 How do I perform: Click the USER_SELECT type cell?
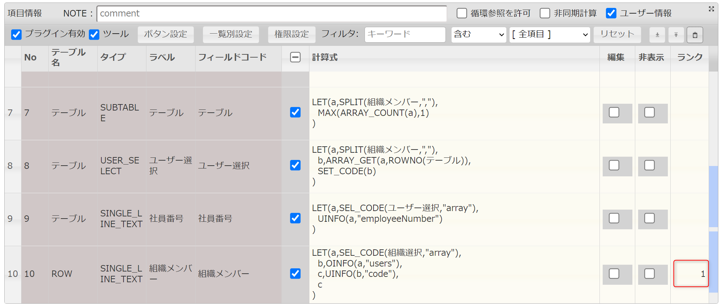122,166
